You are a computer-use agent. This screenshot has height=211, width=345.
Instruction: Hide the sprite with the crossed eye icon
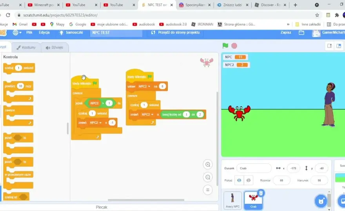249,180
